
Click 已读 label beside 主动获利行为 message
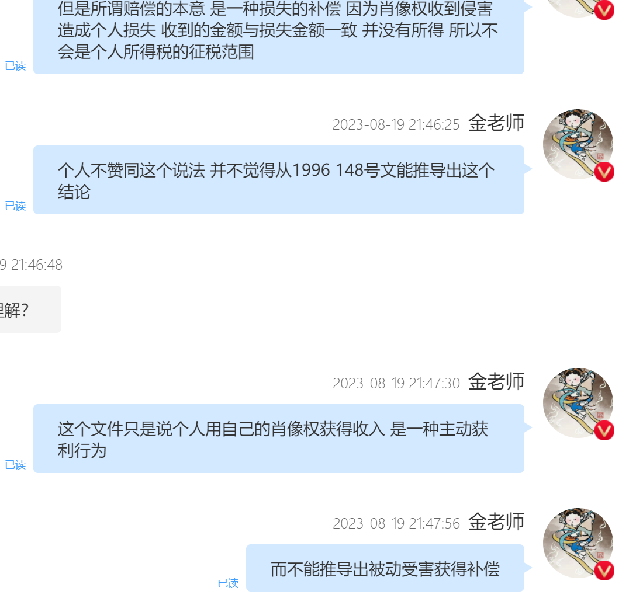click(x=16, y=464)
